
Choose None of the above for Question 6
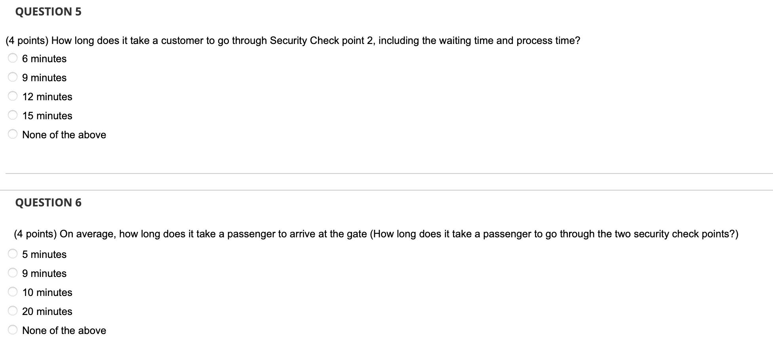[13, 330]
